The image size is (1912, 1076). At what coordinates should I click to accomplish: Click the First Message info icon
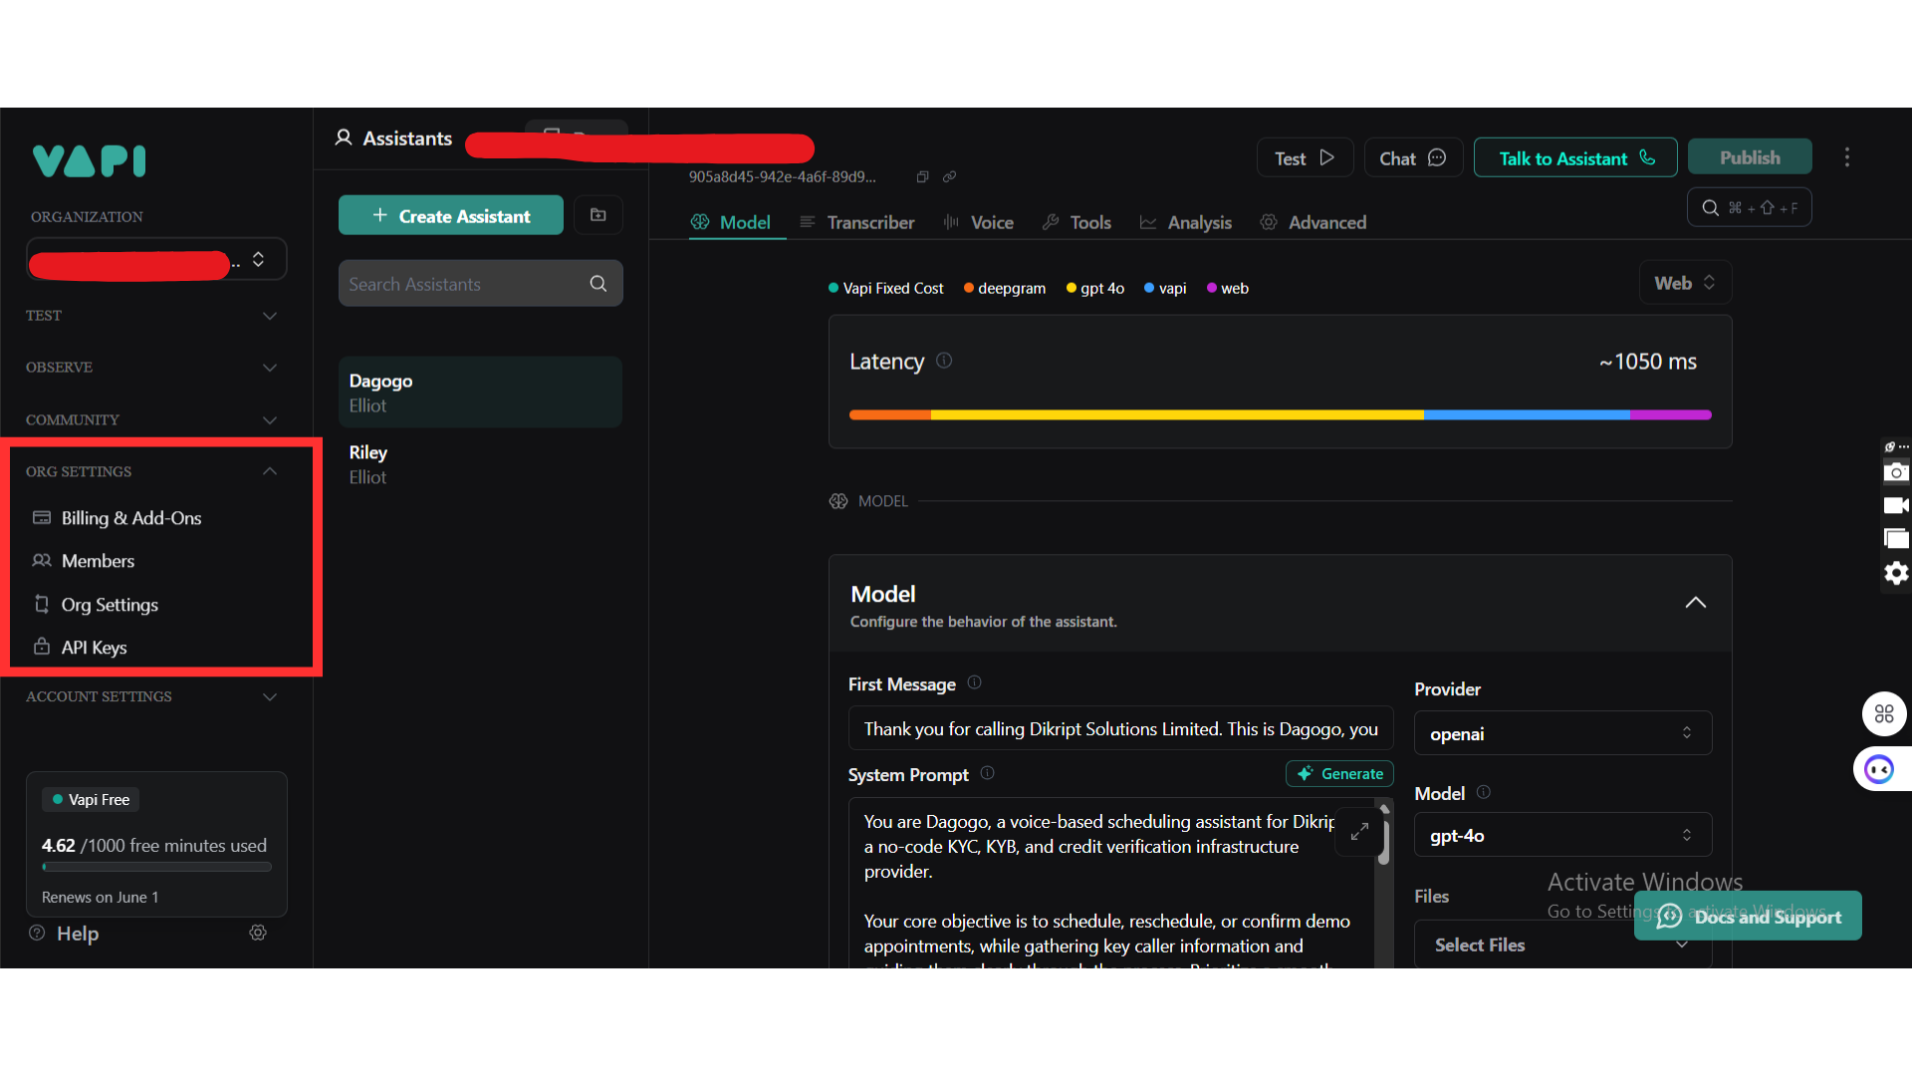(x=975, y=682)
